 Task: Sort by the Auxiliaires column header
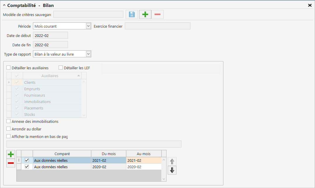(x=52, y=76)
